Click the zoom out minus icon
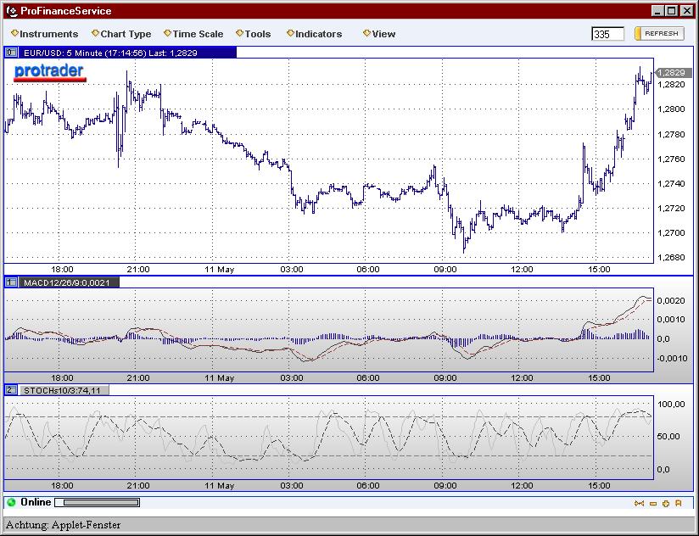This screenshot has width=699, height=536. pos(653,504)
